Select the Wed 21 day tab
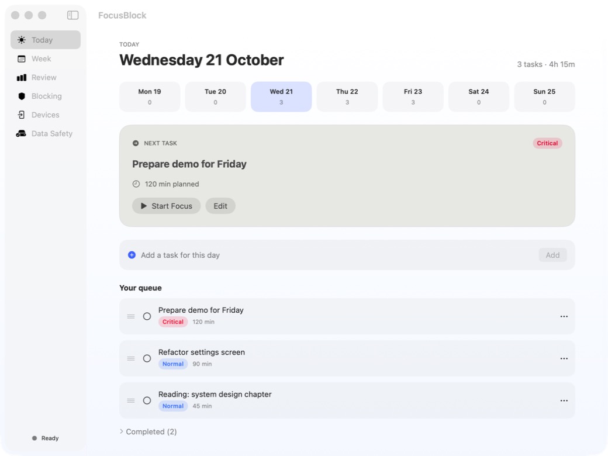 click(x=281, y=96)
